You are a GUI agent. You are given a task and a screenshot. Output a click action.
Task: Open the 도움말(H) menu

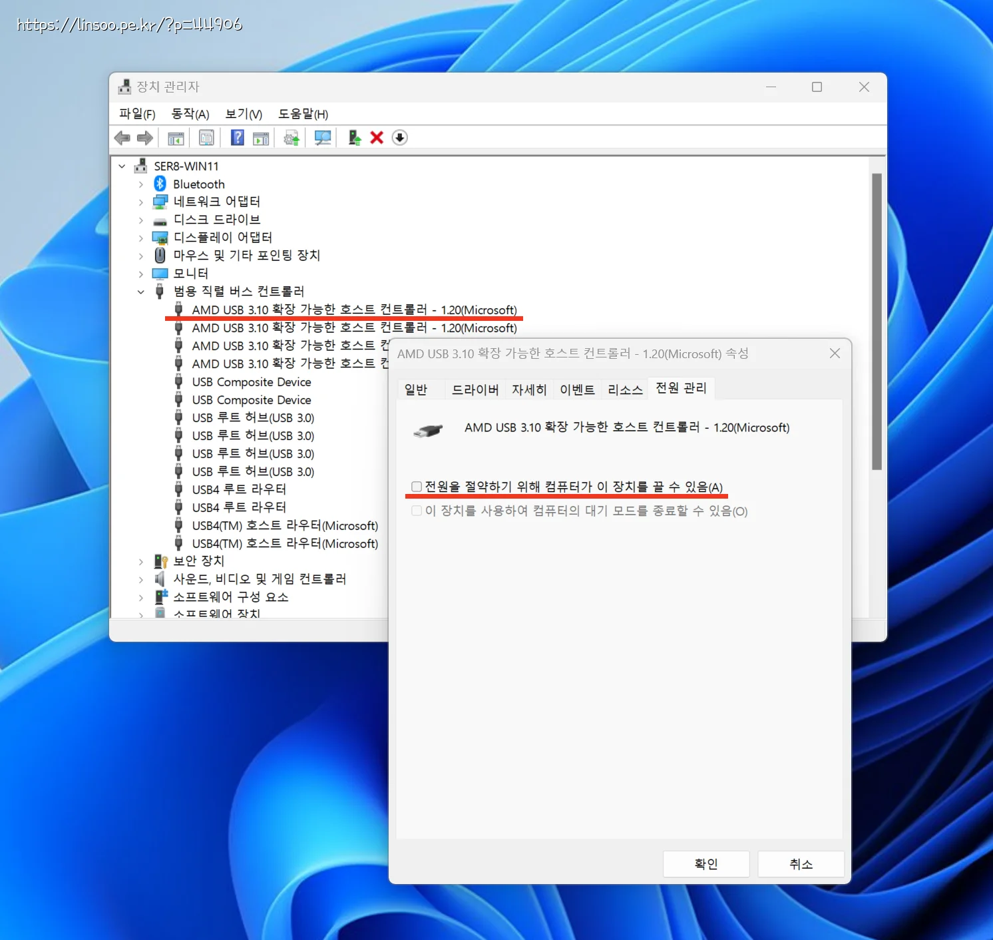pyautogui.click(x=303, y=114)
